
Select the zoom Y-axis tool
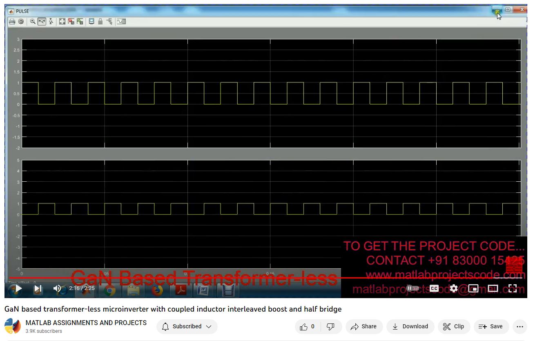[x=51, y=21]
